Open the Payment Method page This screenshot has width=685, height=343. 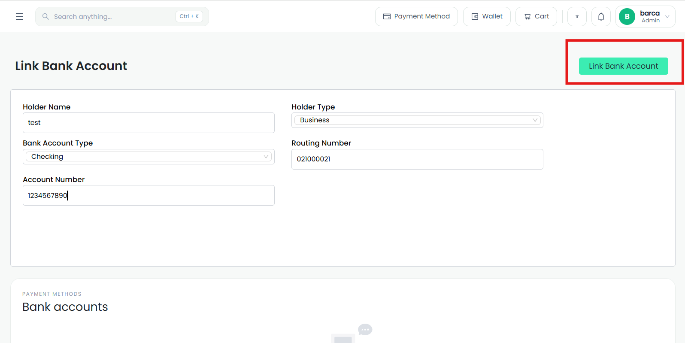tap(416, 16)
